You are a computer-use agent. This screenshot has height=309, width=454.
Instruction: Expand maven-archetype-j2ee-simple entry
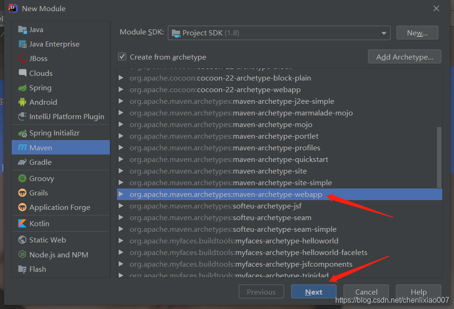pyautogui.click(x=121, y=101)
